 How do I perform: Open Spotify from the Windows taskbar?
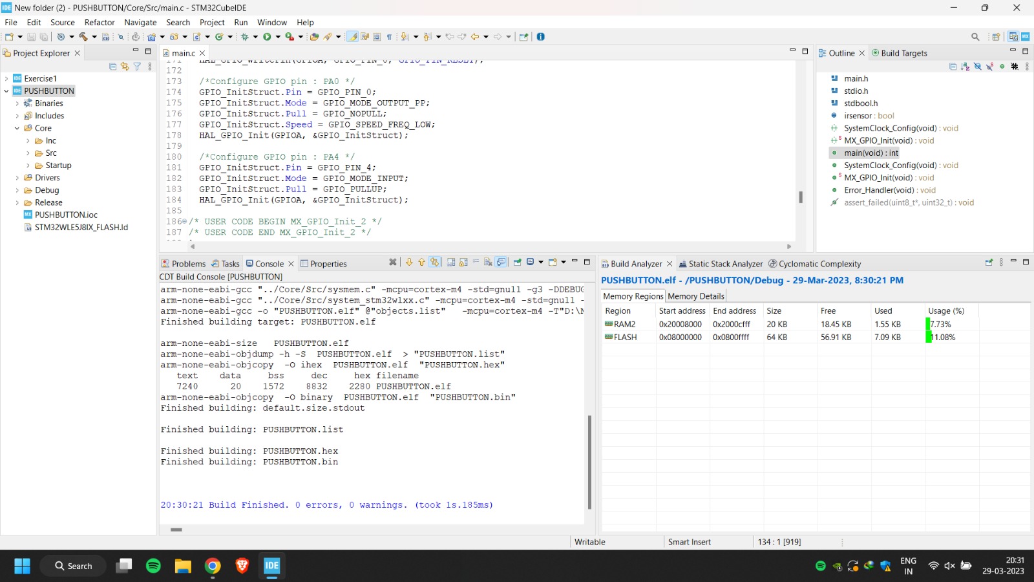coord(153,566)
